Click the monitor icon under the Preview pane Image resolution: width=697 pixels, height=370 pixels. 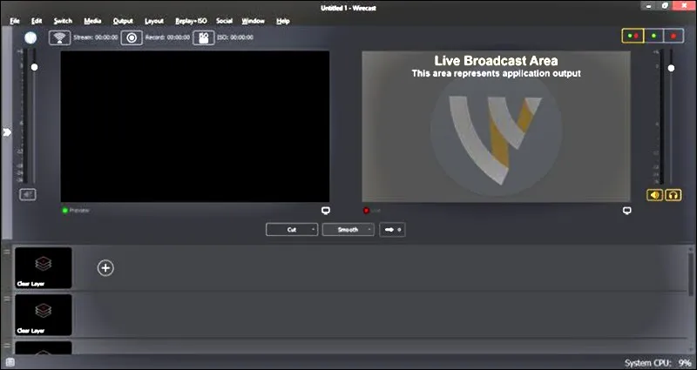[x=325, y=211]
